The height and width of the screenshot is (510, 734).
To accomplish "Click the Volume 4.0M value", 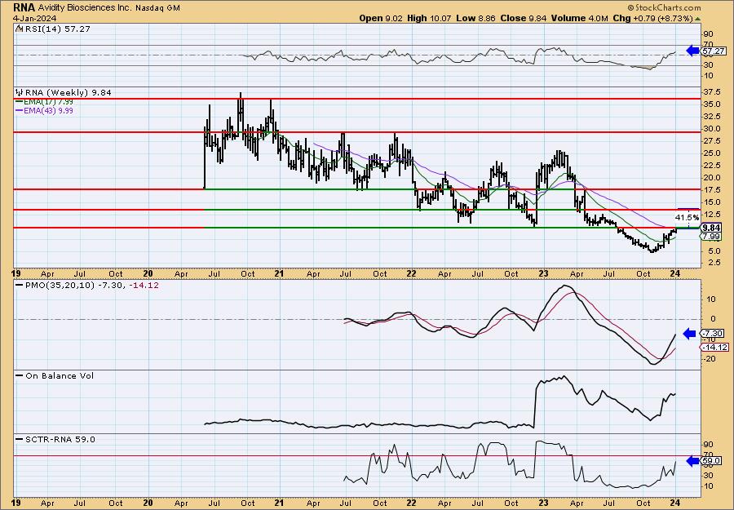I will tap(580, 18).
